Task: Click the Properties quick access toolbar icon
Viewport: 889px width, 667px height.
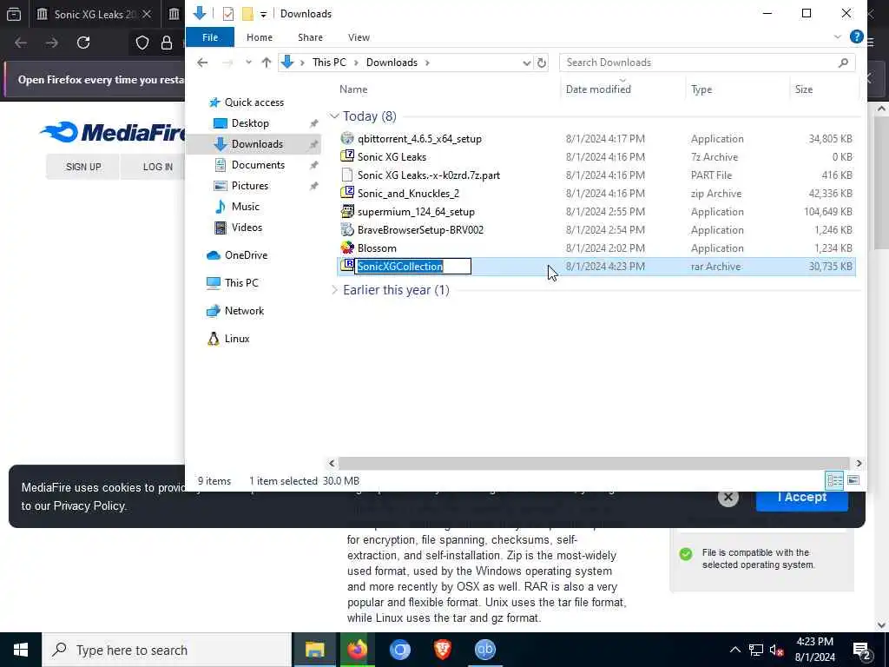Action: pos(228,14)
